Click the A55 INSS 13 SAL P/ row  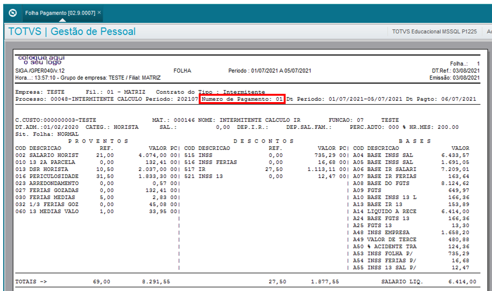pos(411,267)
